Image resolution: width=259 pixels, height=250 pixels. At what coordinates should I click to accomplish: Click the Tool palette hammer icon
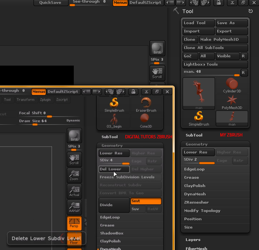click(x=176, y=11)
